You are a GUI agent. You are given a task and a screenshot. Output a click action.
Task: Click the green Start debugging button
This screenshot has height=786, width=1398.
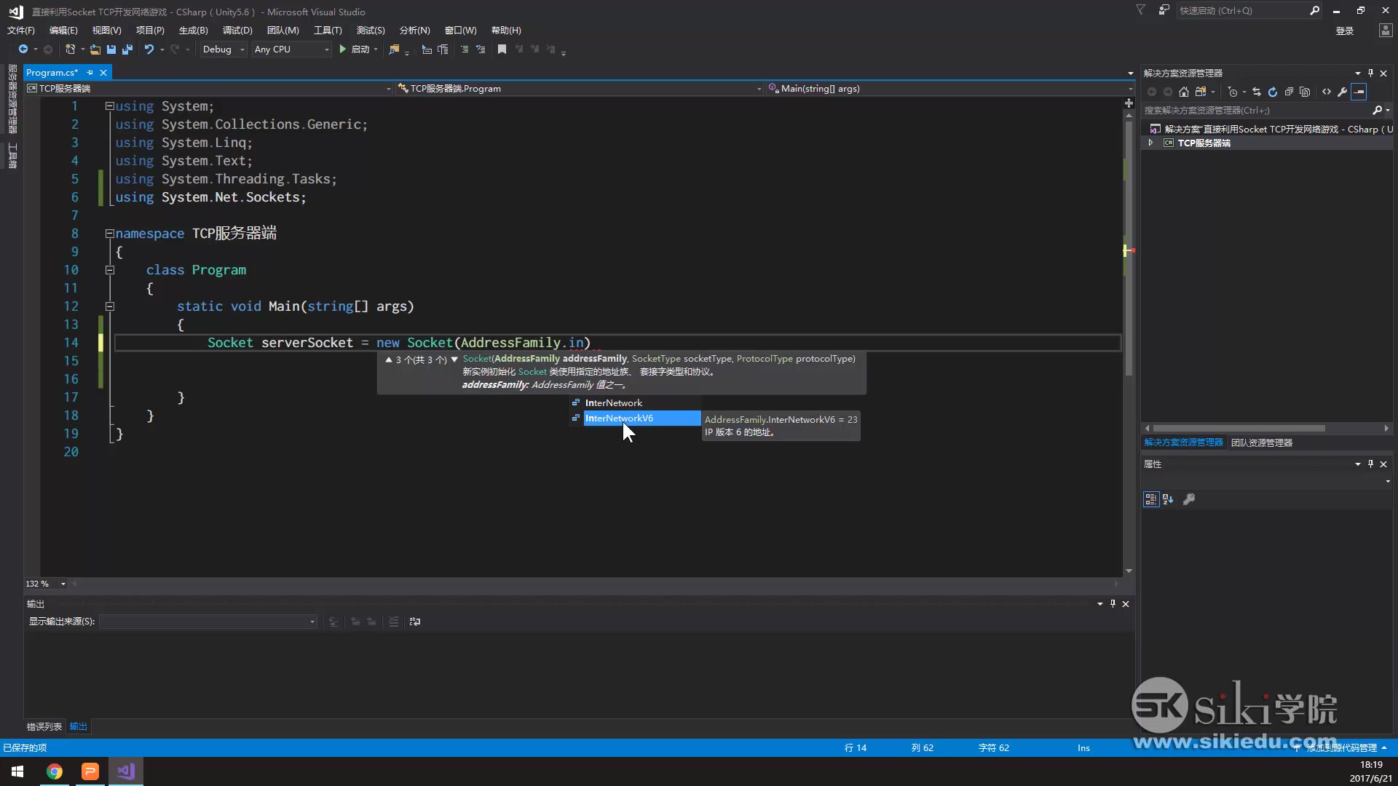tap(342, 49)
